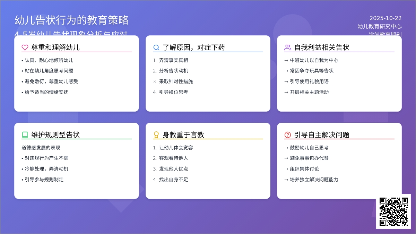Open 学前教育期刊 in the header
The width and height of the screenshot is (416, 234).
(385, 34)
